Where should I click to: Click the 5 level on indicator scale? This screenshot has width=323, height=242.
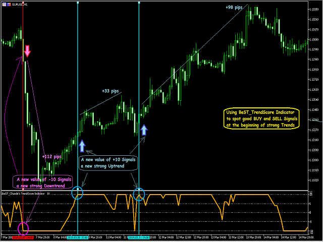[x=310, y=204]
